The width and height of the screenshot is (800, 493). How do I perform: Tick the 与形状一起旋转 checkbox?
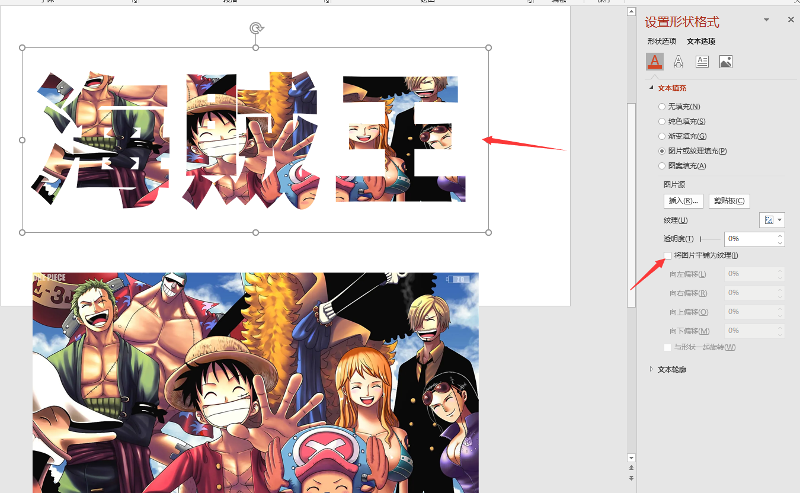tap(668, 347)
